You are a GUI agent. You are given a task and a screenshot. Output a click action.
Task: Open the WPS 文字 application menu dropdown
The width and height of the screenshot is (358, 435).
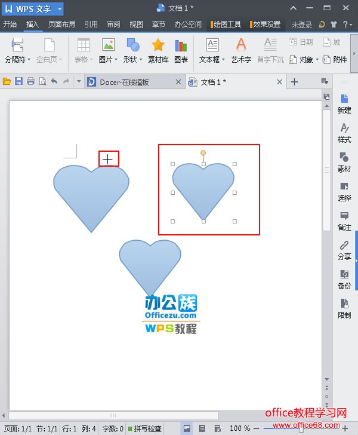click(60, 9)
